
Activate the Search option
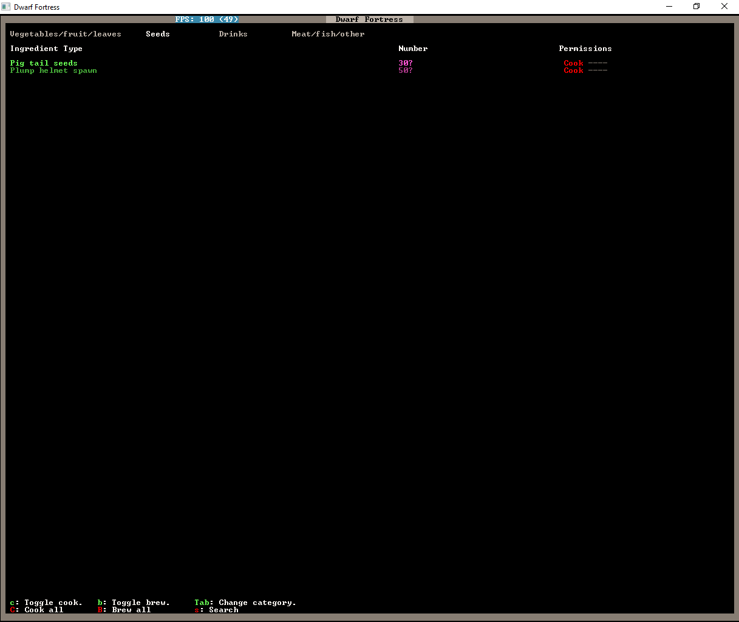point(216,610)
